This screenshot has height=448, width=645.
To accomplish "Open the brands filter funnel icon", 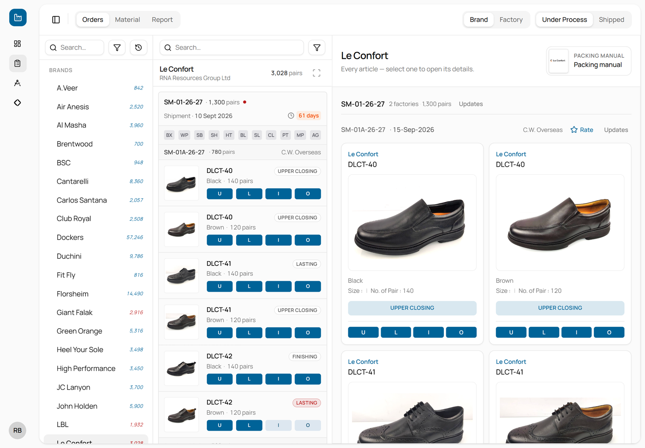I will coord(117,48).
